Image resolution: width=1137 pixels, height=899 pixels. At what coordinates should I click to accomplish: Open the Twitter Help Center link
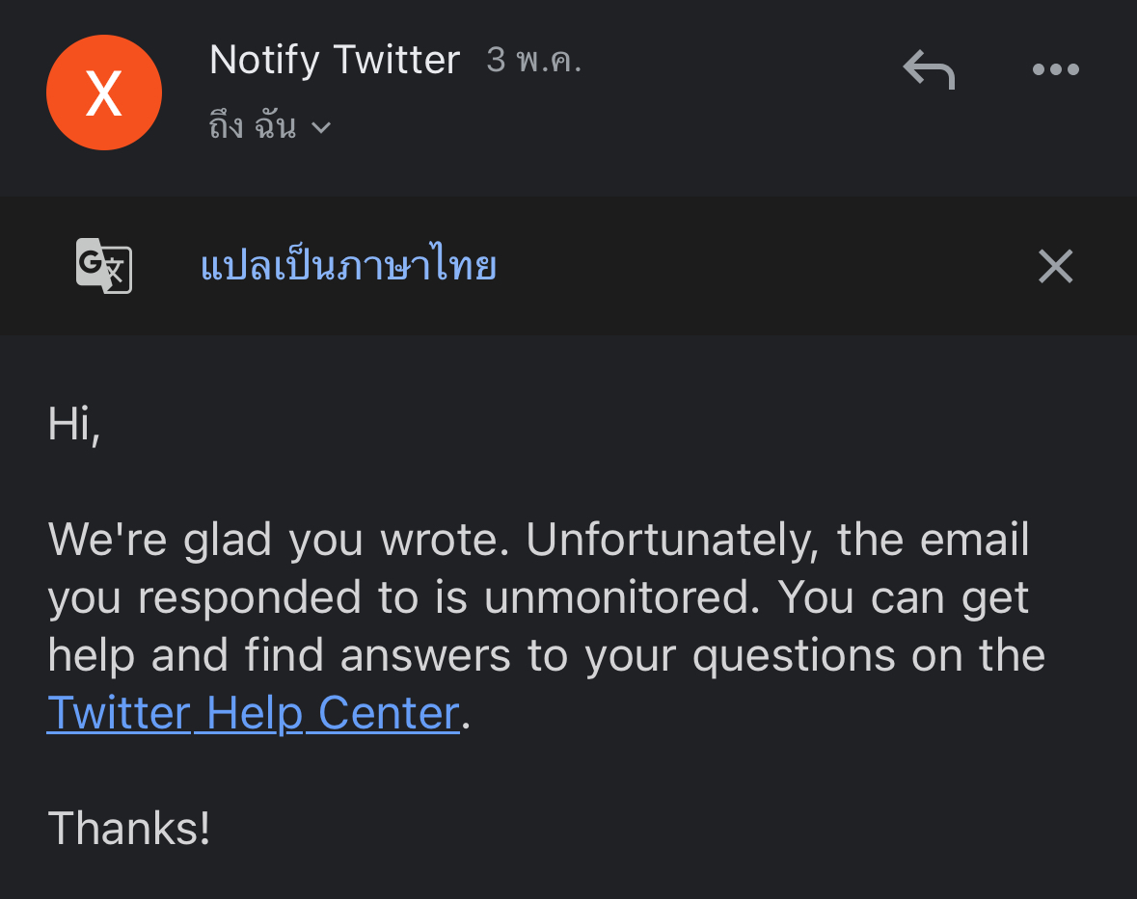[253, 713]
